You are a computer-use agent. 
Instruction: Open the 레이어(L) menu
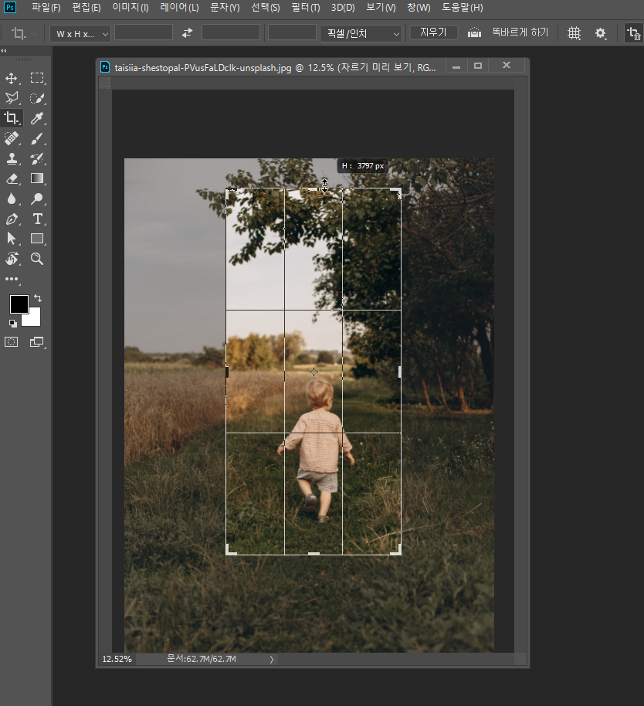180,8
